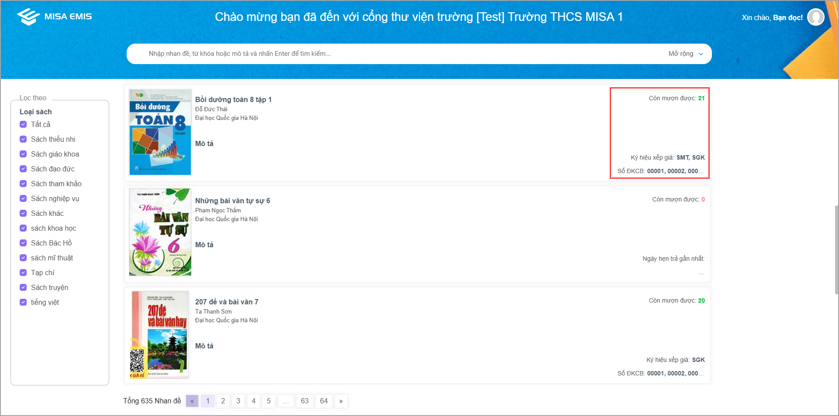Click Số ĐKCB numbers of 207 đề book
The height and width of the screenshot is (416, 839).
click(675, 373)
